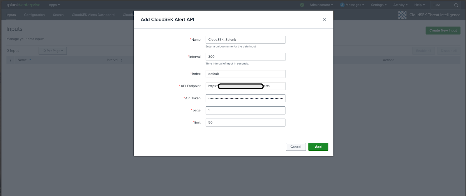Click the Create New Input button
Screen dimensions: 466x196
tap(443, 30)
